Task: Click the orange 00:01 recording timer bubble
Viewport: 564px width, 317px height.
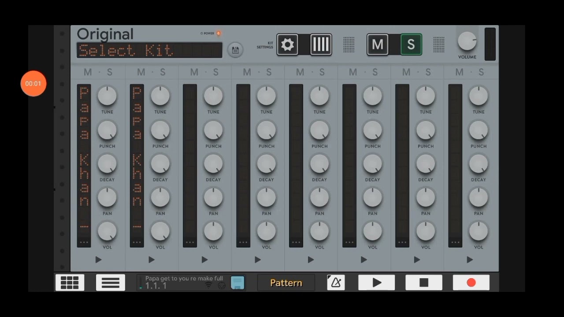Action: pos(33,84)
